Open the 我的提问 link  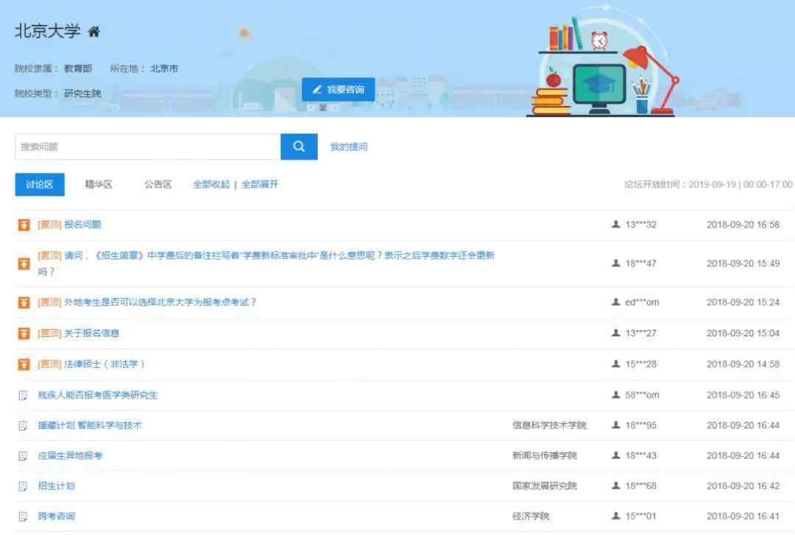click(349, 147)
